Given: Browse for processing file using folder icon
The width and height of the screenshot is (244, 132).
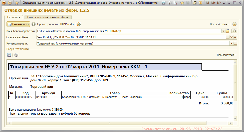Looking at the screenshot, I should pos(227,31).
